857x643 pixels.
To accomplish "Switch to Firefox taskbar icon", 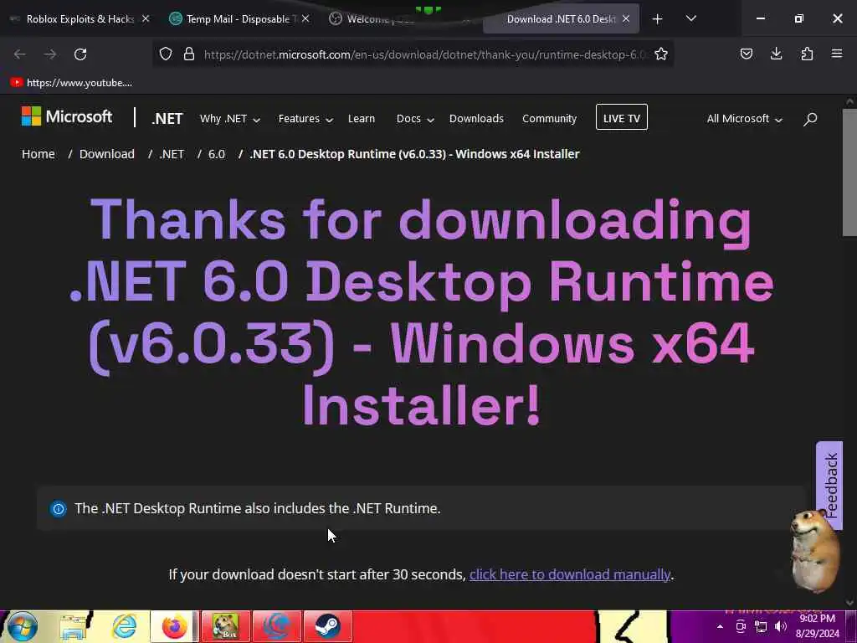I will [x=175, y=626].
